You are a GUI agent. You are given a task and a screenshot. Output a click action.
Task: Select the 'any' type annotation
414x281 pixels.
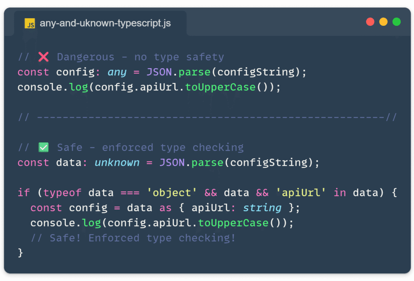click(117, 72)
